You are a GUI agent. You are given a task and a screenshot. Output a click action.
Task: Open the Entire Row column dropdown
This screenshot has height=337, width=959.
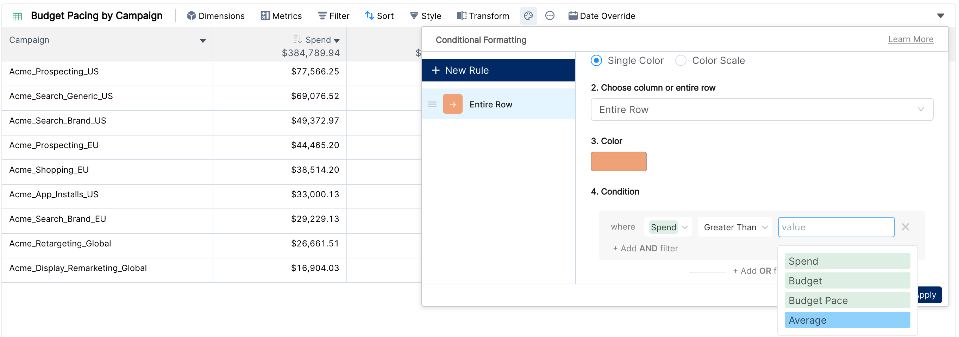coord(762,110)
